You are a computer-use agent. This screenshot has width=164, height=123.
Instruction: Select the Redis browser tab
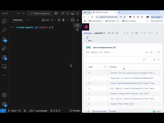point(105,12)
